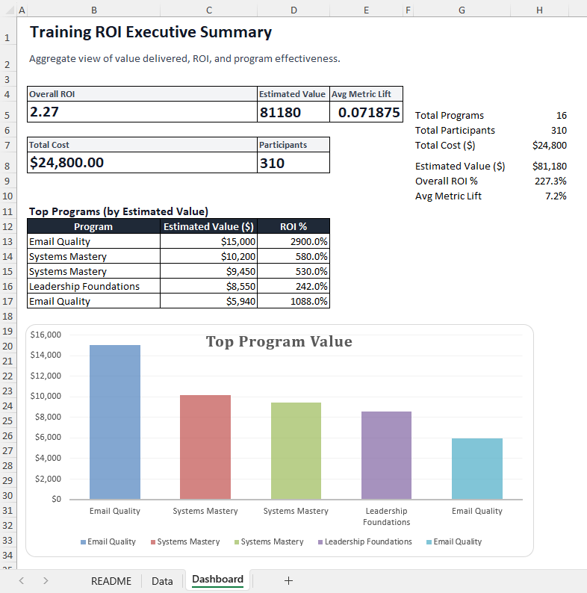Select column H header

539,10
